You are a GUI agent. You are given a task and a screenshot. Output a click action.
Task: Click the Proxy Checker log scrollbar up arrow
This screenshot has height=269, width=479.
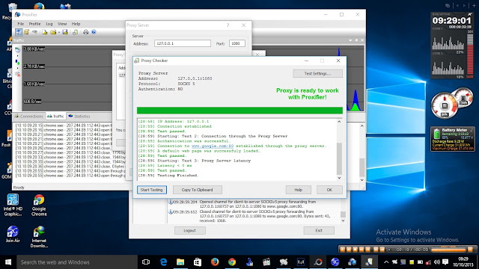(x=339, y=122)
